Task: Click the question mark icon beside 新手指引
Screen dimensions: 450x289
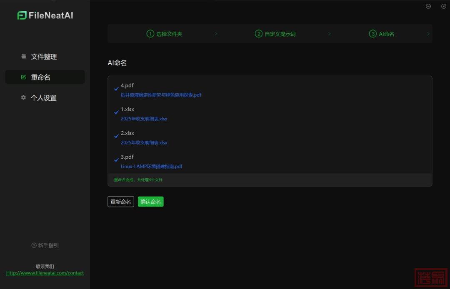Action: click(x=34, y=245)
